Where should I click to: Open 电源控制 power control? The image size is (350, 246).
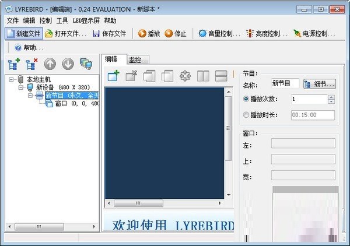pyautogui.click(x=314, y=34)
